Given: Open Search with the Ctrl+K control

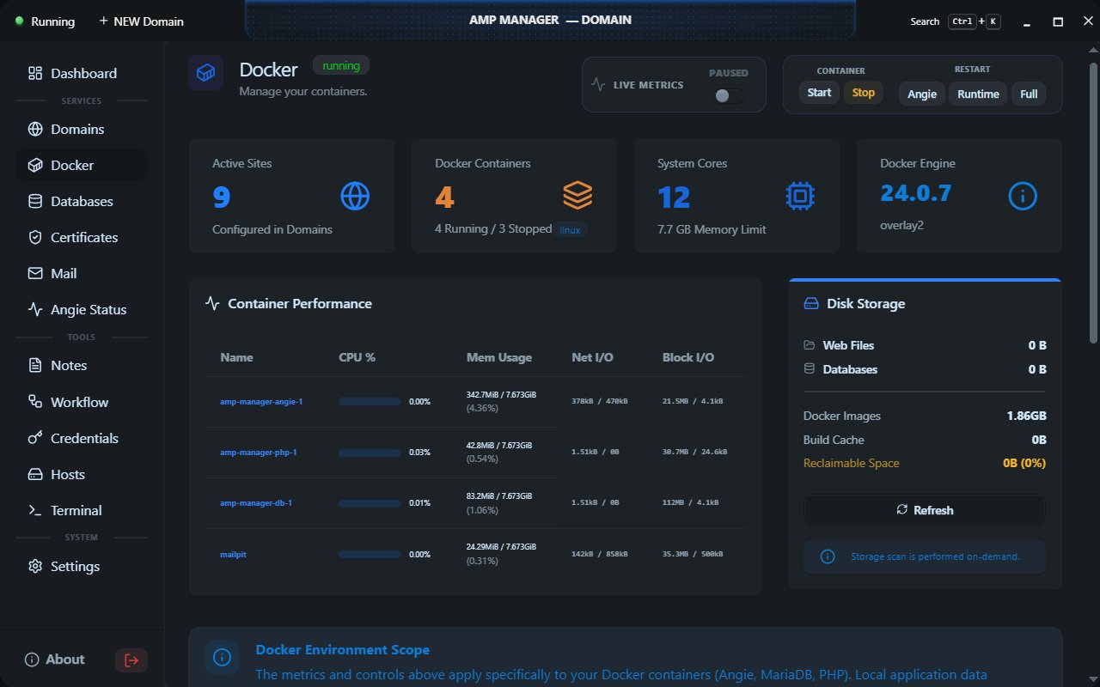Looking at the screenshot, I should tap(956, 21).
